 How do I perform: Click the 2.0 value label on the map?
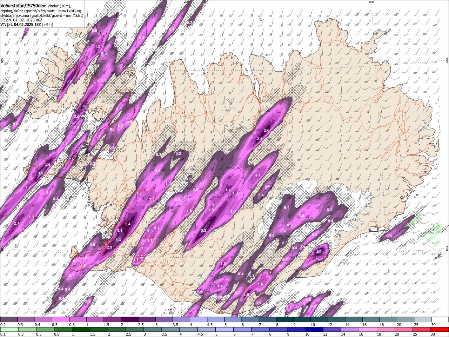tap(76, 117)
